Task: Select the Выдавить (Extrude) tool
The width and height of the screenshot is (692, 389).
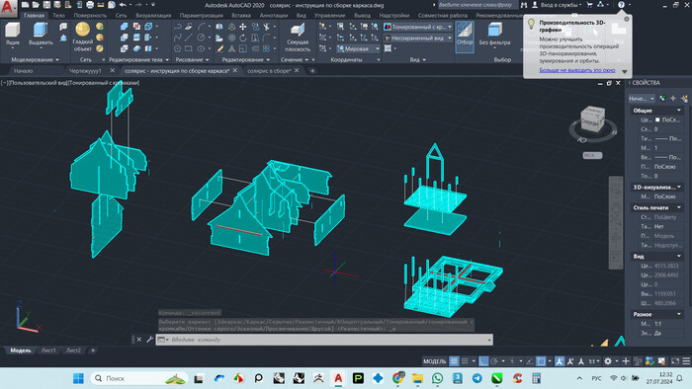Action: pyautogui.click(x=41, y=34)
